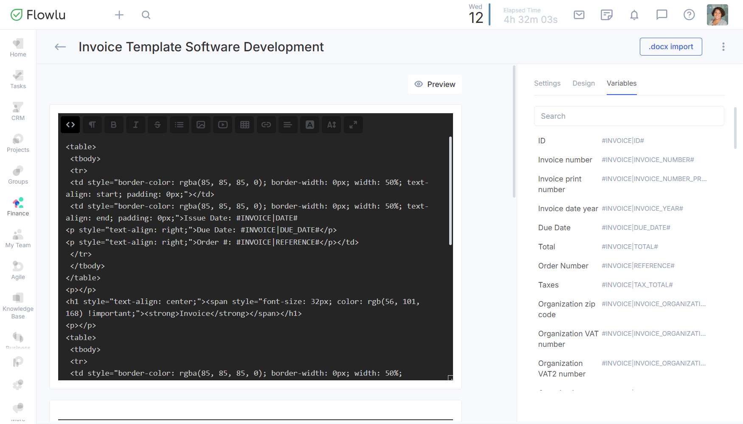
Task: Click the editor resize corner handle
Action: (x=450, y=378)
